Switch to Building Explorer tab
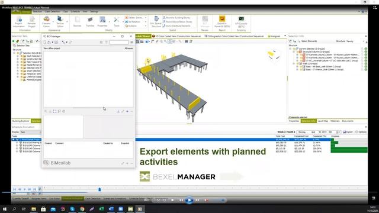 click(x=21, y=121)
